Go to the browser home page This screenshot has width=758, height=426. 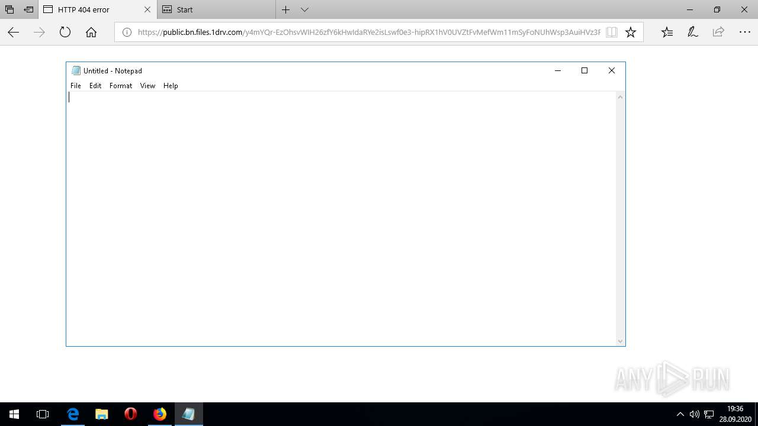point(91,33)
